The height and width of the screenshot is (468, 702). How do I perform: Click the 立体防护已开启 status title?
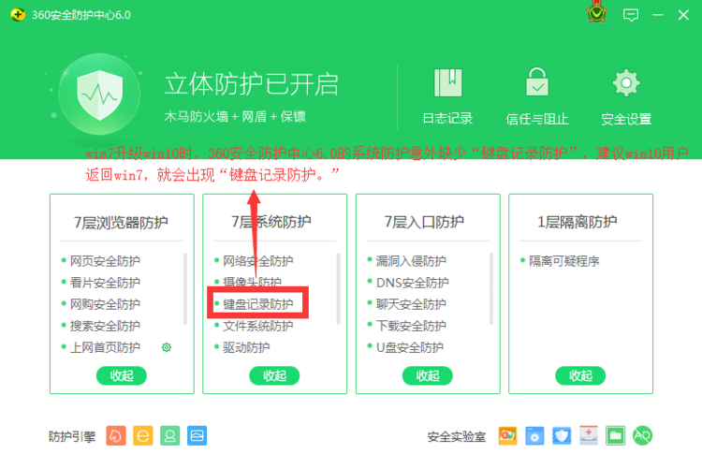251,83
